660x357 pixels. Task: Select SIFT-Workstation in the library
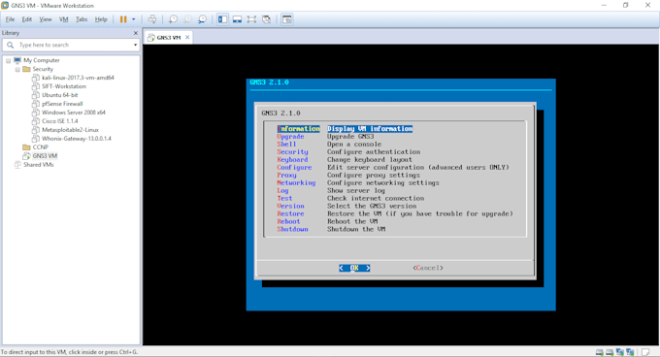click(x=63, y=86)
